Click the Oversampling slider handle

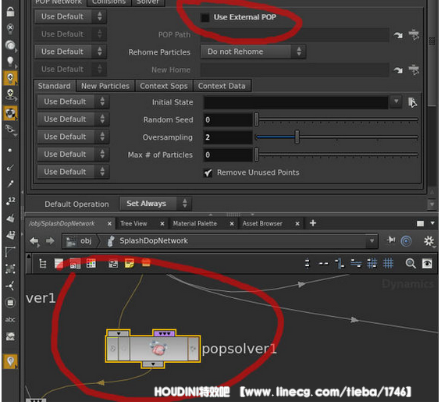(x=297, y=137)
